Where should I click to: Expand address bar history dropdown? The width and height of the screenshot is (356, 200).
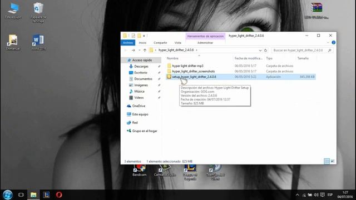point(260,51)
